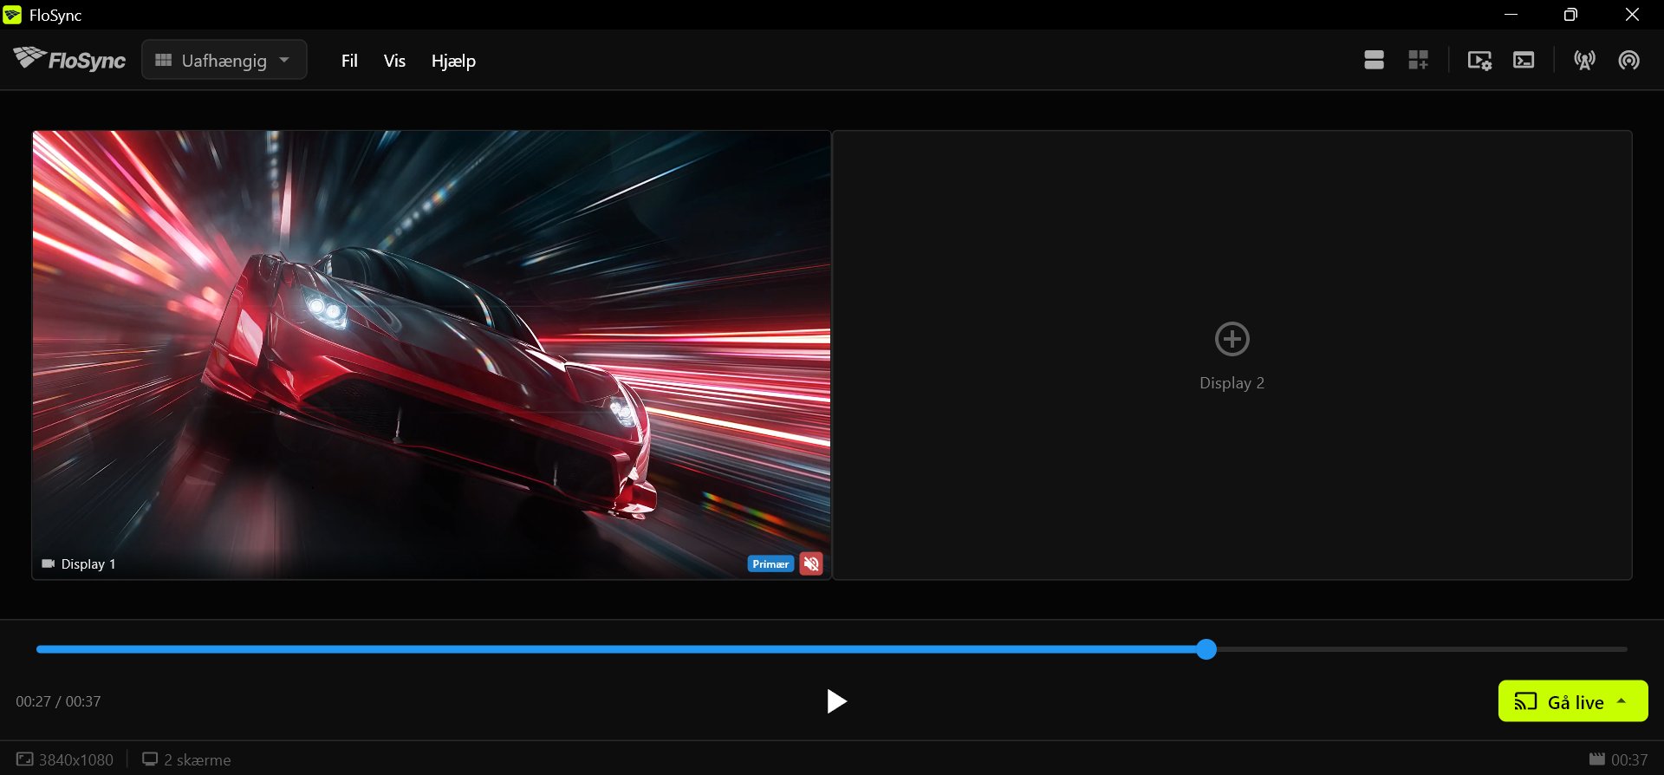Minimize the FloSync window
The image size is (1664, 775).
tap(1511, 15)
